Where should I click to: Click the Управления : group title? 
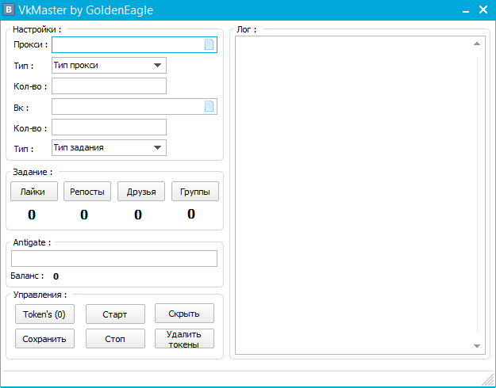point(40,295)
